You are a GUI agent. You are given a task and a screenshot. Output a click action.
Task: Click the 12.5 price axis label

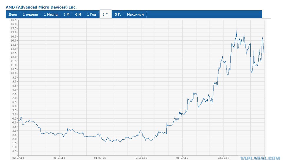[14, 53]
